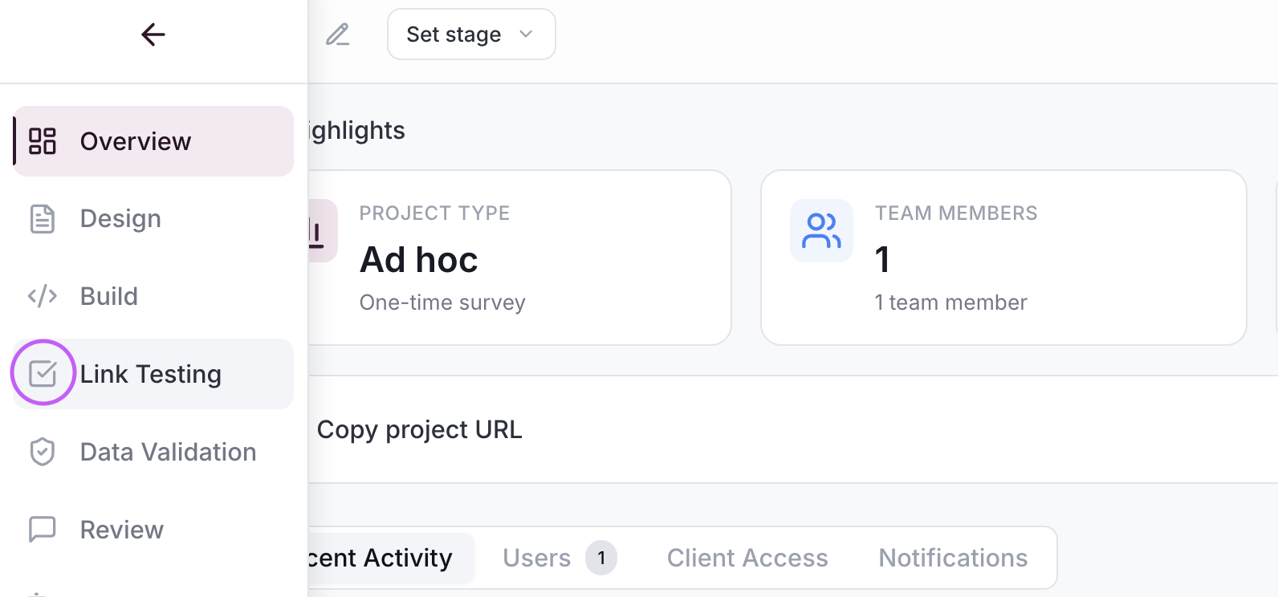Open the Design menu item
Screen dimensions: 1278x597
(120, 219)
